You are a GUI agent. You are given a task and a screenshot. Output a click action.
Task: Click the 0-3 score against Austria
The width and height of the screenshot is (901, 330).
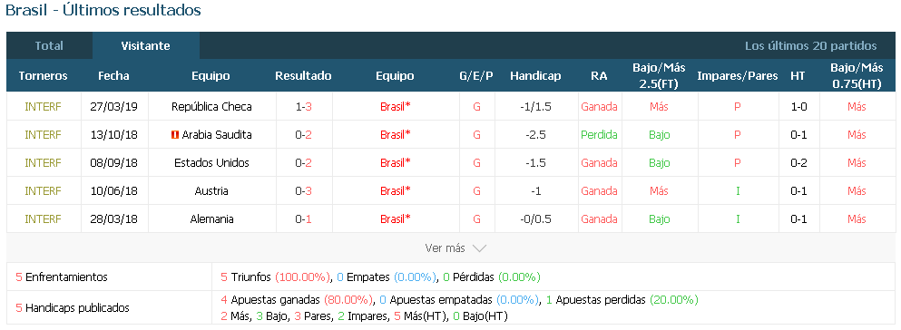click(303, 191)
